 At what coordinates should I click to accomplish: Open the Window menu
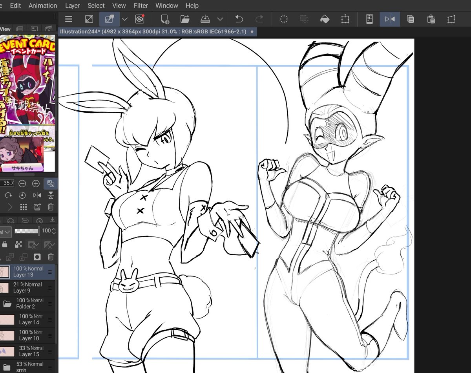click(167, 5)
